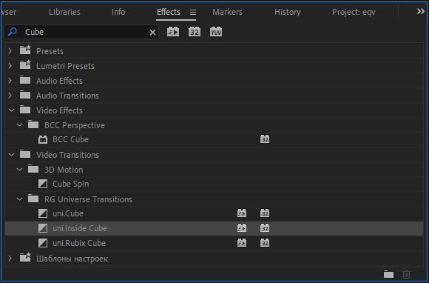
Task: Click the Audio Transitions folder icon
Action: click(x=25, y=95)
